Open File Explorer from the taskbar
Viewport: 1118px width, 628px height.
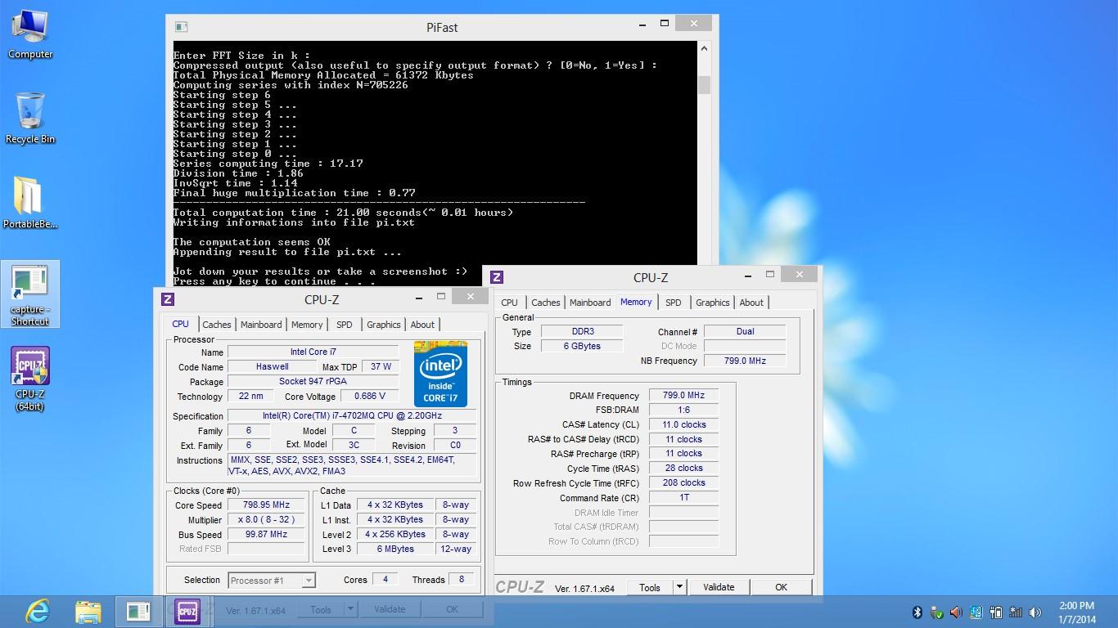point(88,611)
